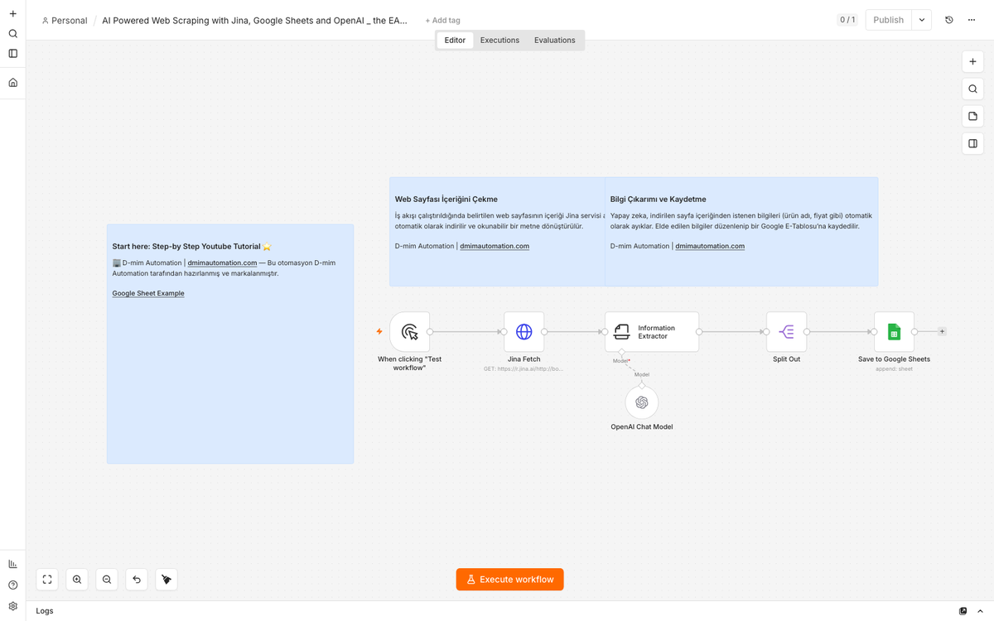Select the Jina Fetch globe node
Viewport: 994px width, 621px height.
click(524, 332)
